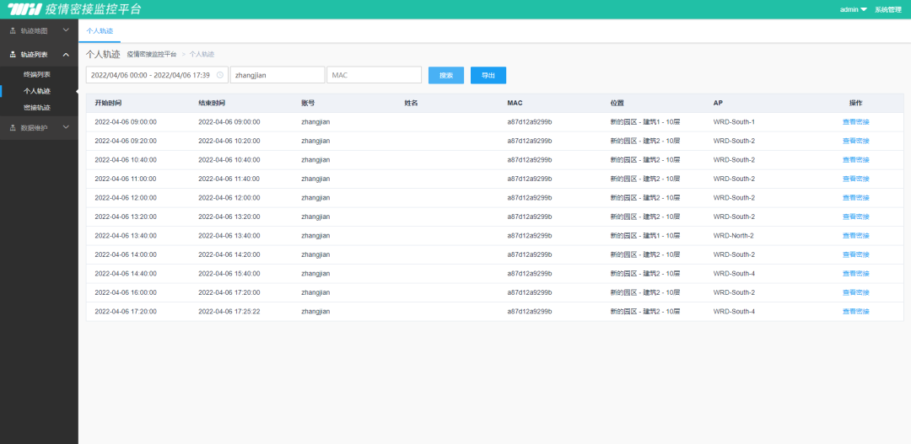Viewport: 911px width, 444px height.
Task: Collapse the 轨迹列表 menu chevron
Action: pos(67,55)
